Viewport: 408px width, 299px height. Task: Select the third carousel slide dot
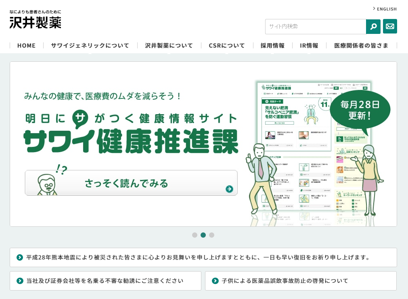[x=212, y=235]
